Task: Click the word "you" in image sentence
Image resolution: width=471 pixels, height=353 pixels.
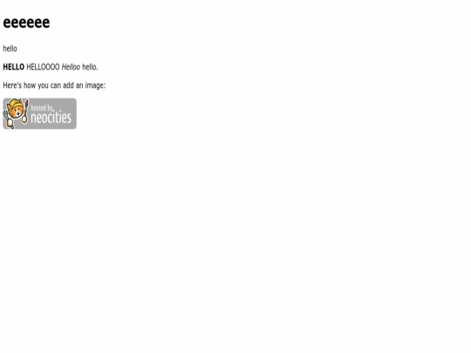Action: (44, 86)
